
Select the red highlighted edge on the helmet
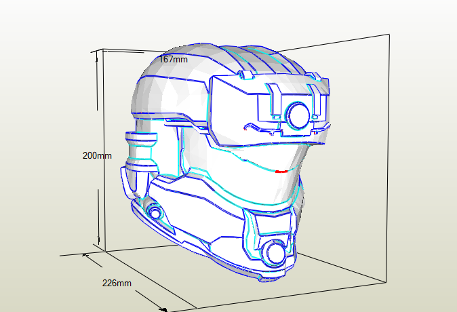pos(281,172)
